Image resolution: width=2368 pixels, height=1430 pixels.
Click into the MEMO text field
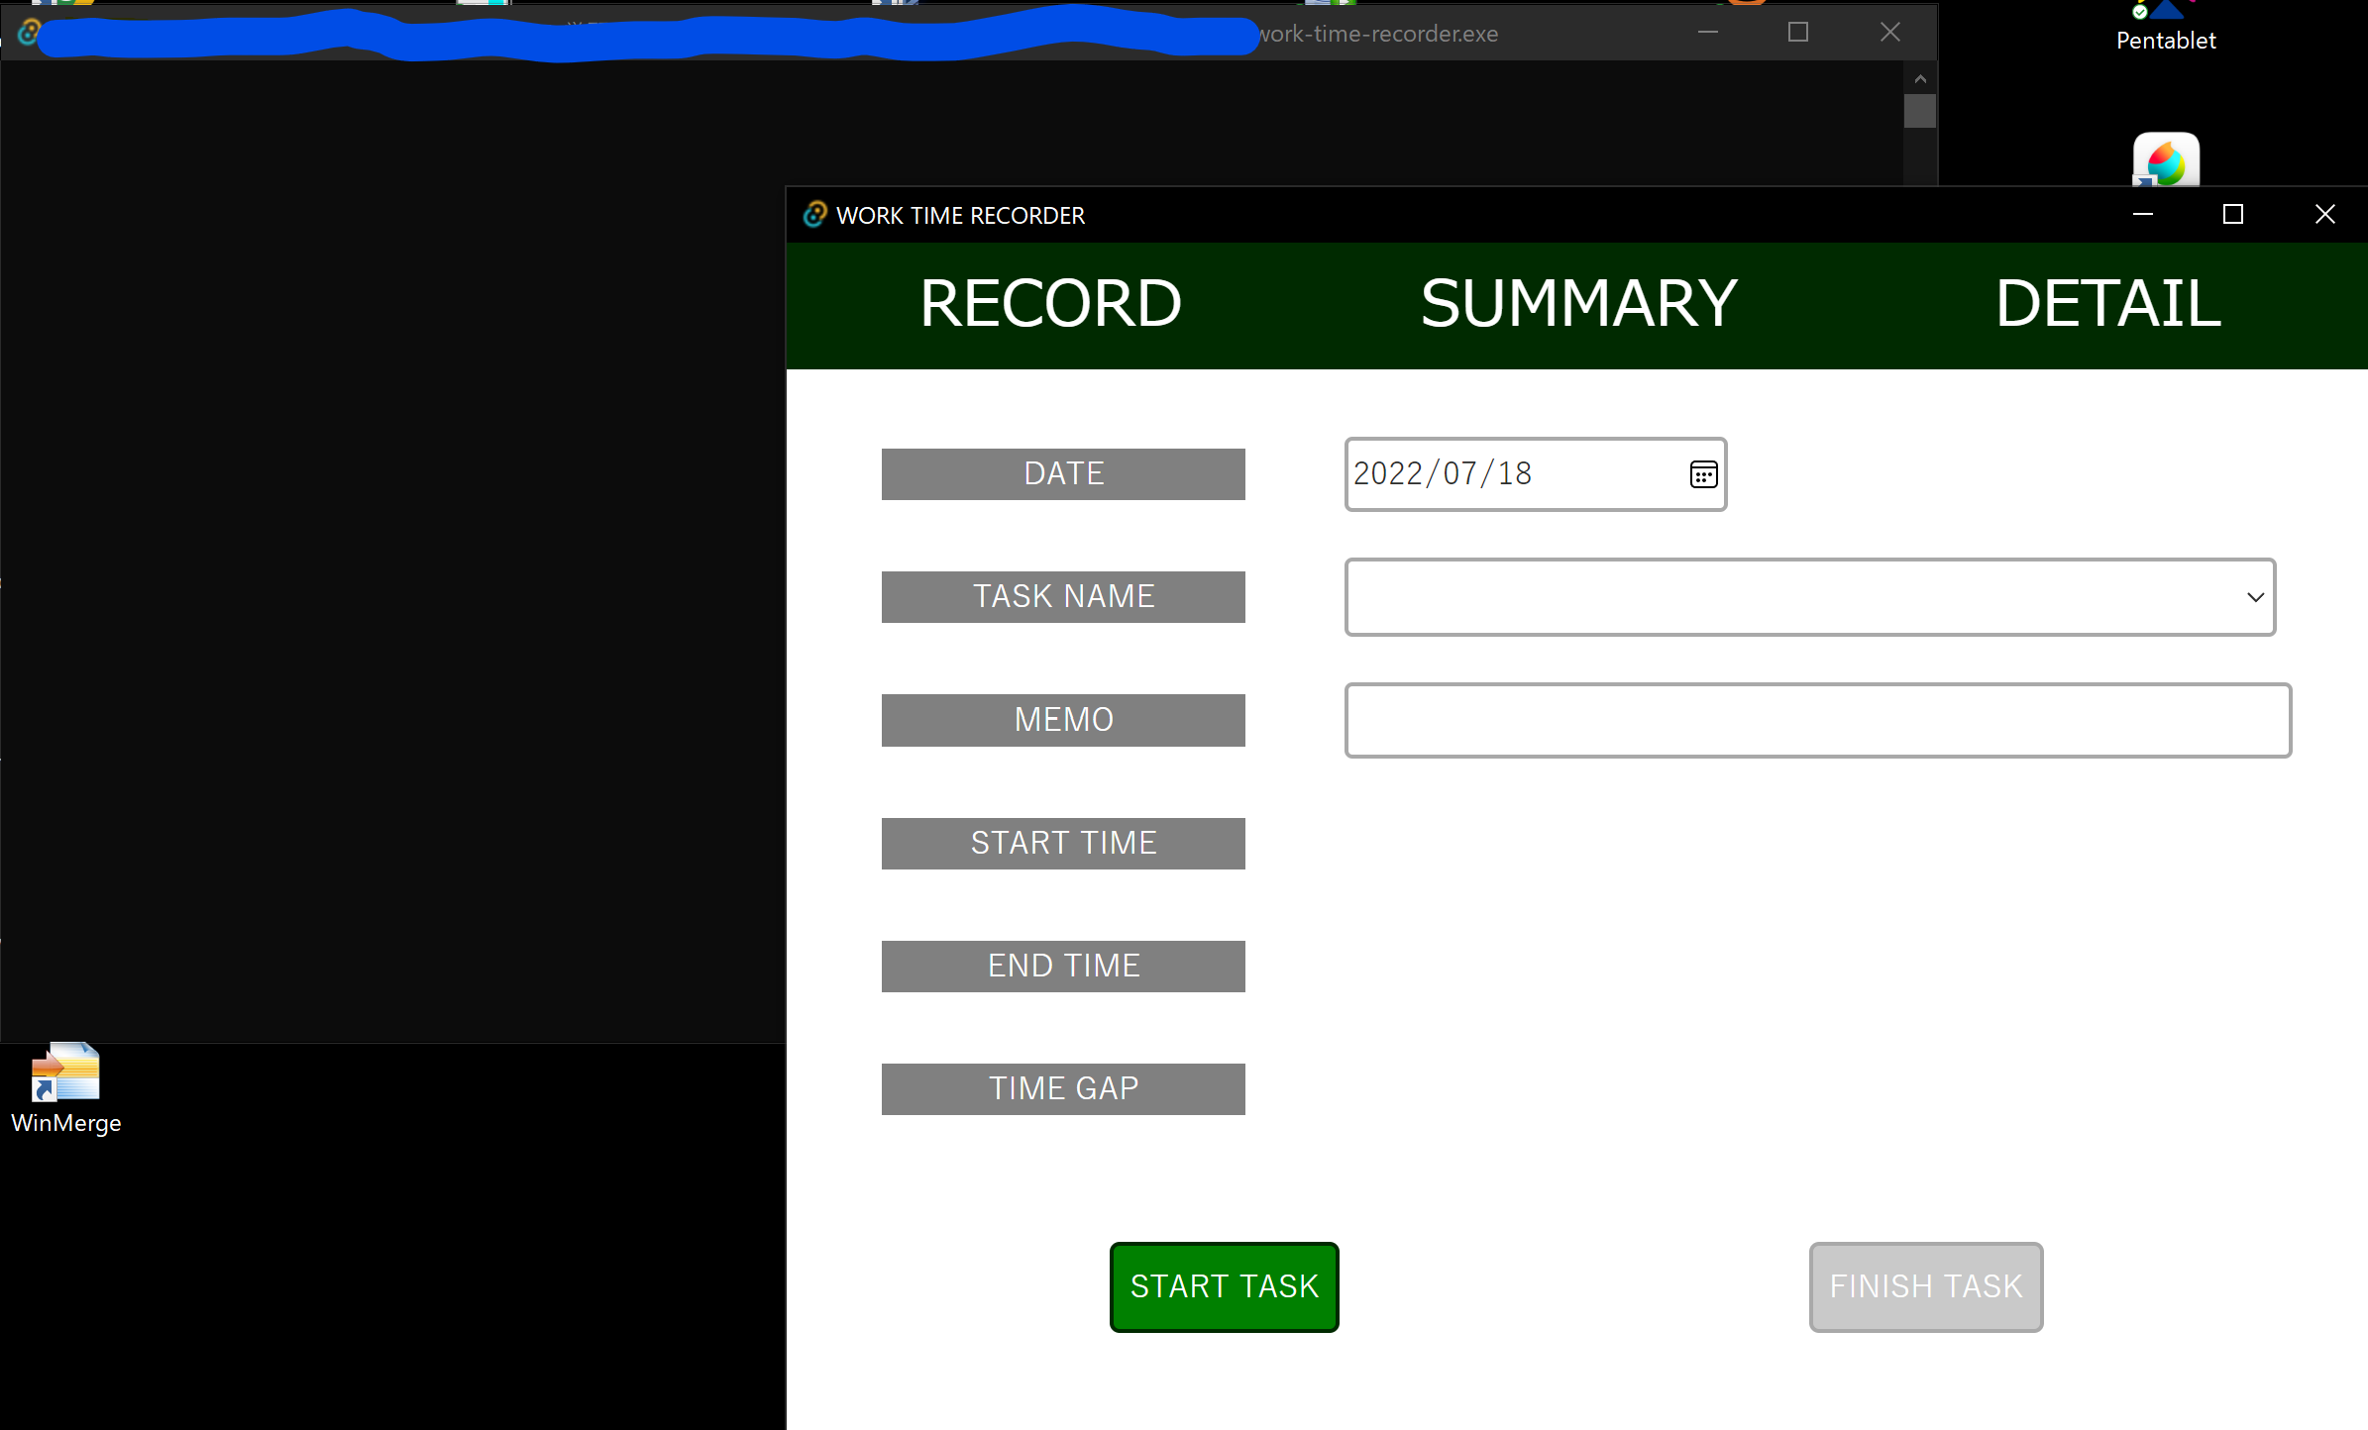tap(1817, 720)
